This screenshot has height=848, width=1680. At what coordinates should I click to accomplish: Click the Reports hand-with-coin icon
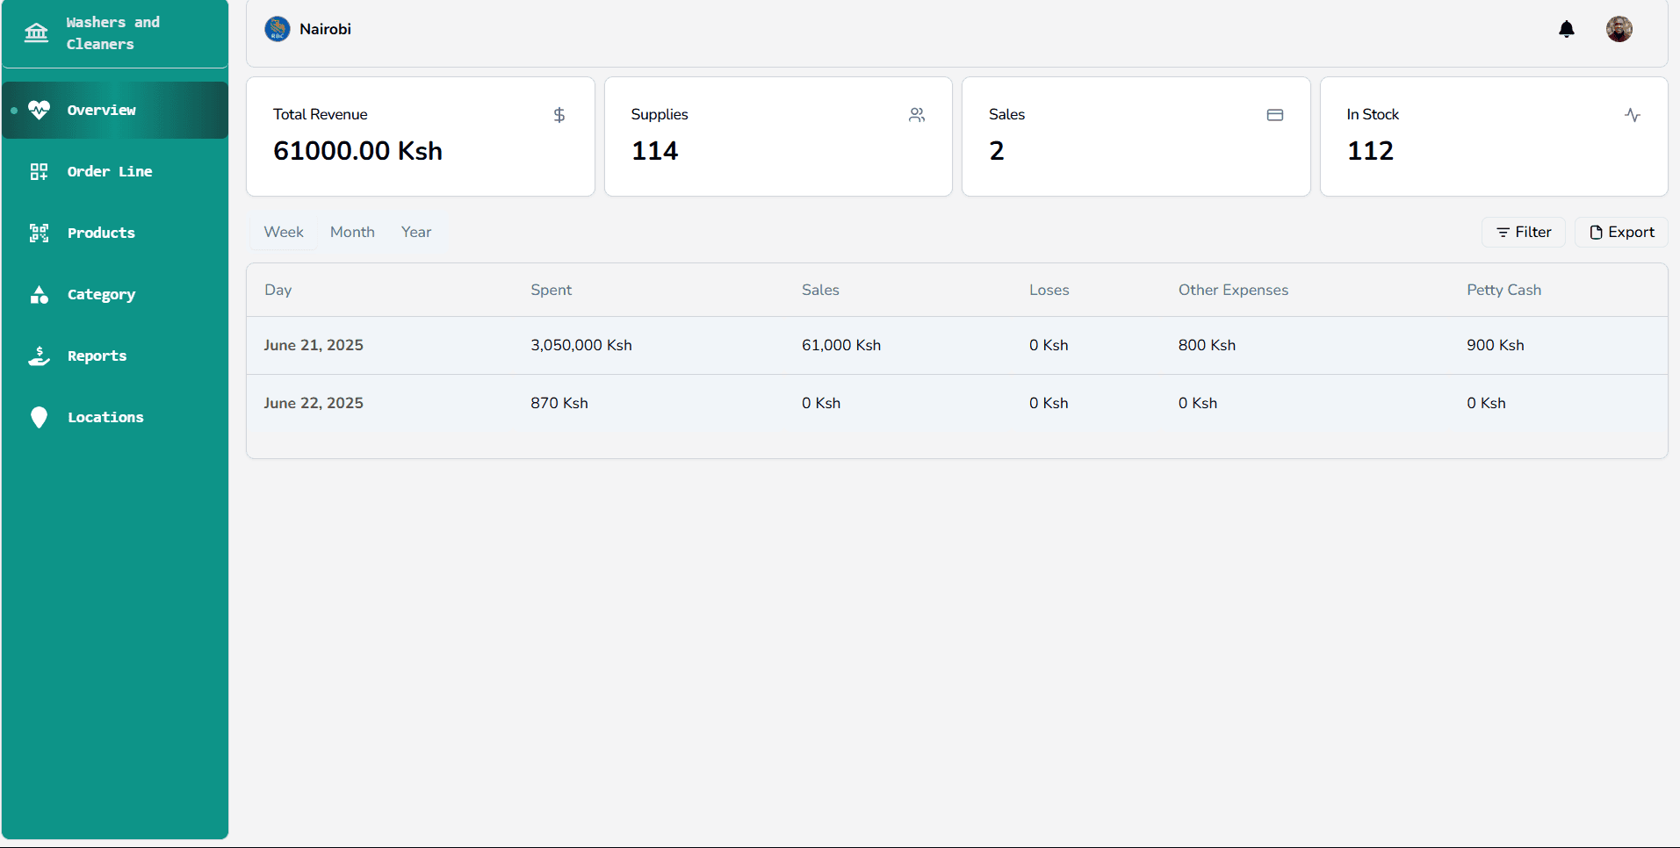click(39, 356)
